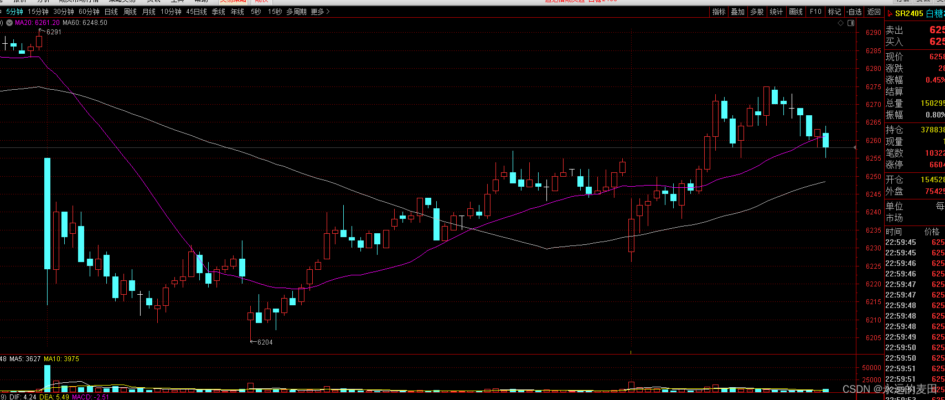Click the 买入 buy price row
Image resolution: width=945 pixels, height=400 pixels.
[x=915, y=42]
